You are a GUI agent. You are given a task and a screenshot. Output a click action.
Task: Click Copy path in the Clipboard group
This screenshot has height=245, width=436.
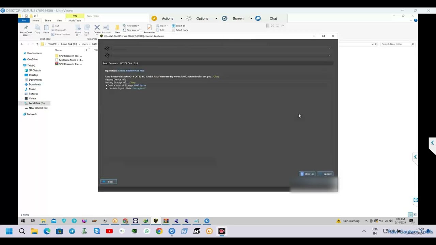pos(59,30)
